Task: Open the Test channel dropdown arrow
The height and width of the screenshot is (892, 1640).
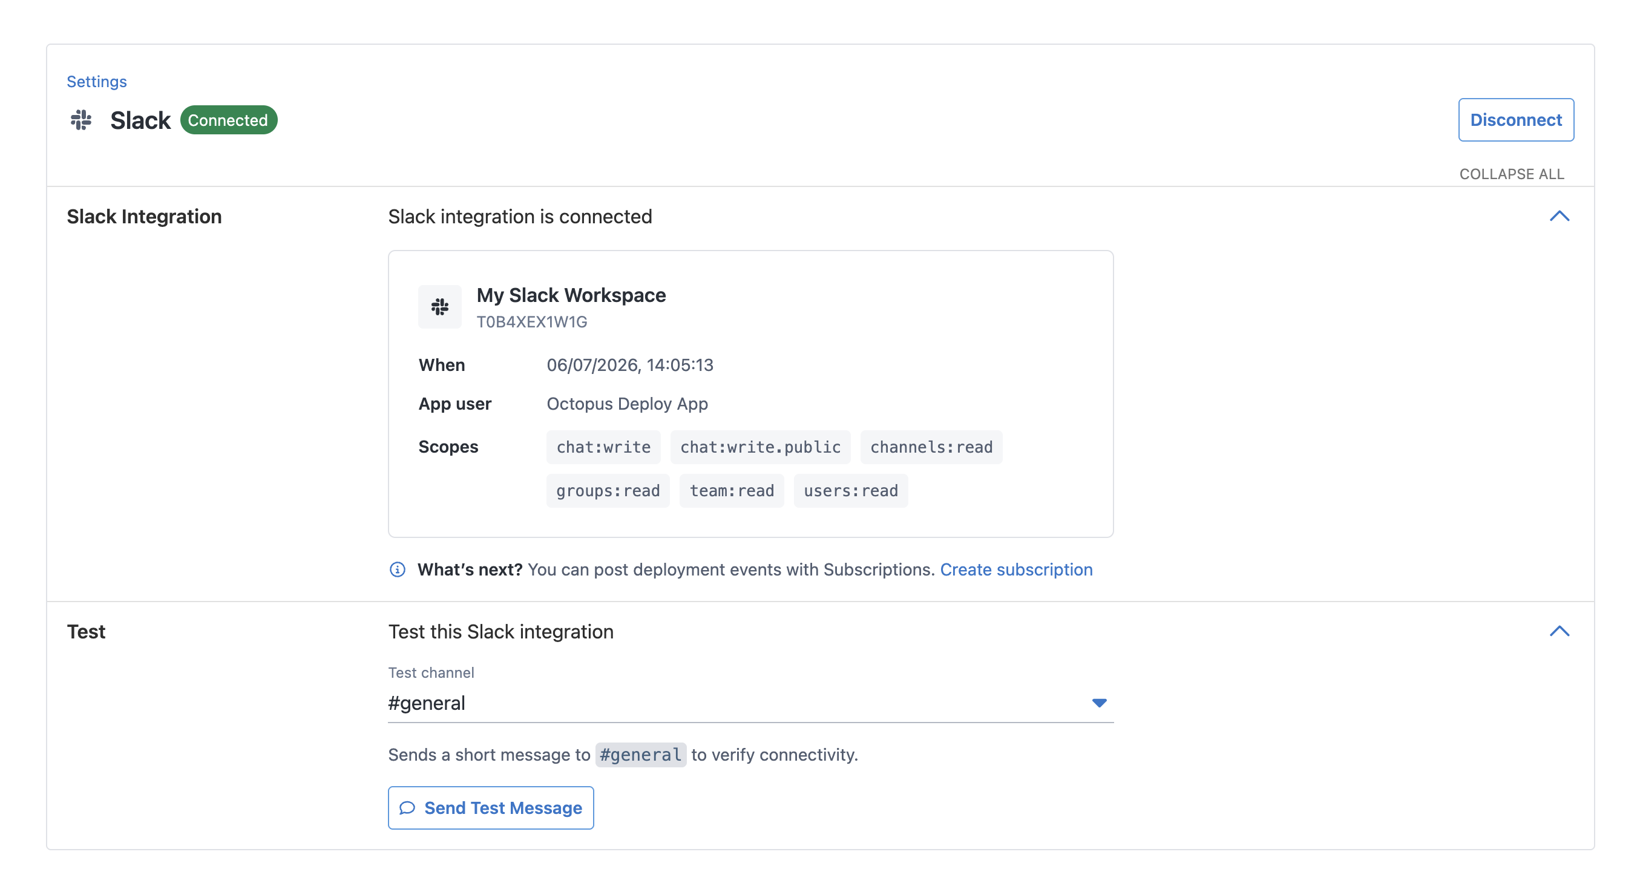Action: pos(1099,703)
